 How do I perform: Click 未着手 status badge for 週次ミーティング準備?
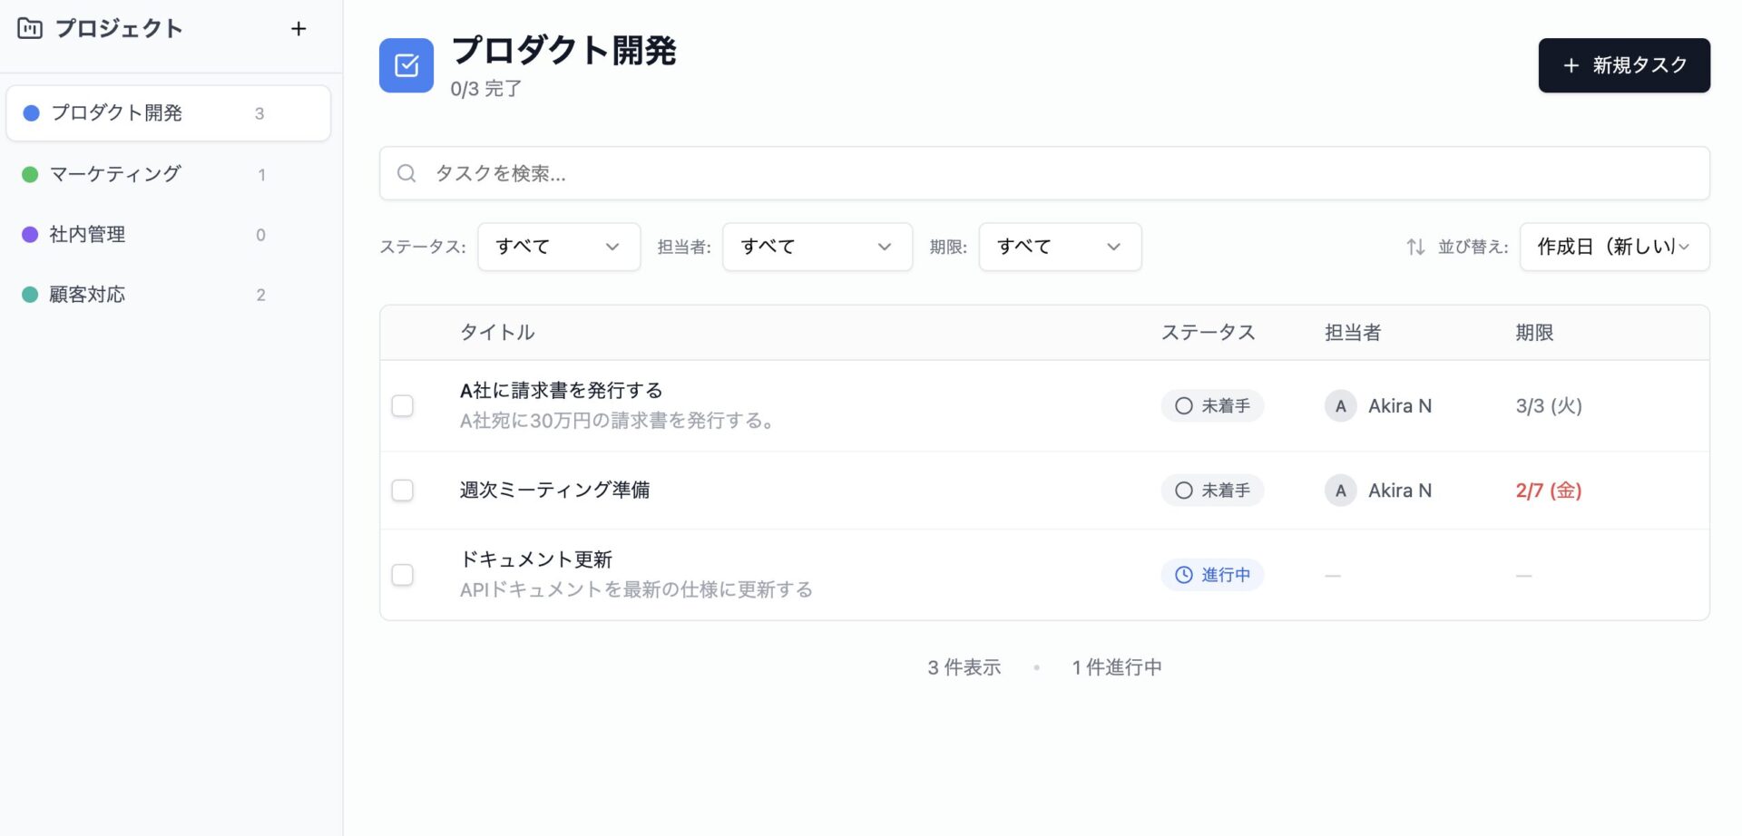pos(1212,491)
